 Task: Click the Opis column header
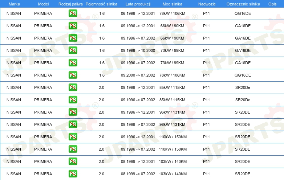272,4
